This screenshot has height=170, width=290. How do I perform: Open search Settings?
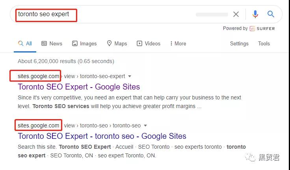tap(239, 43)
